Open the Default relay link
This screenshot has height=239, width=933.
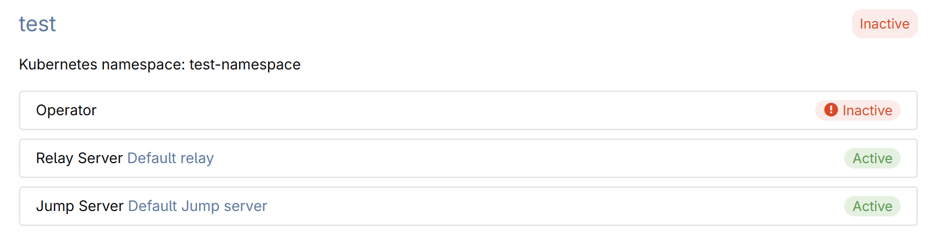pyautogui.click(x=170, y=158)
